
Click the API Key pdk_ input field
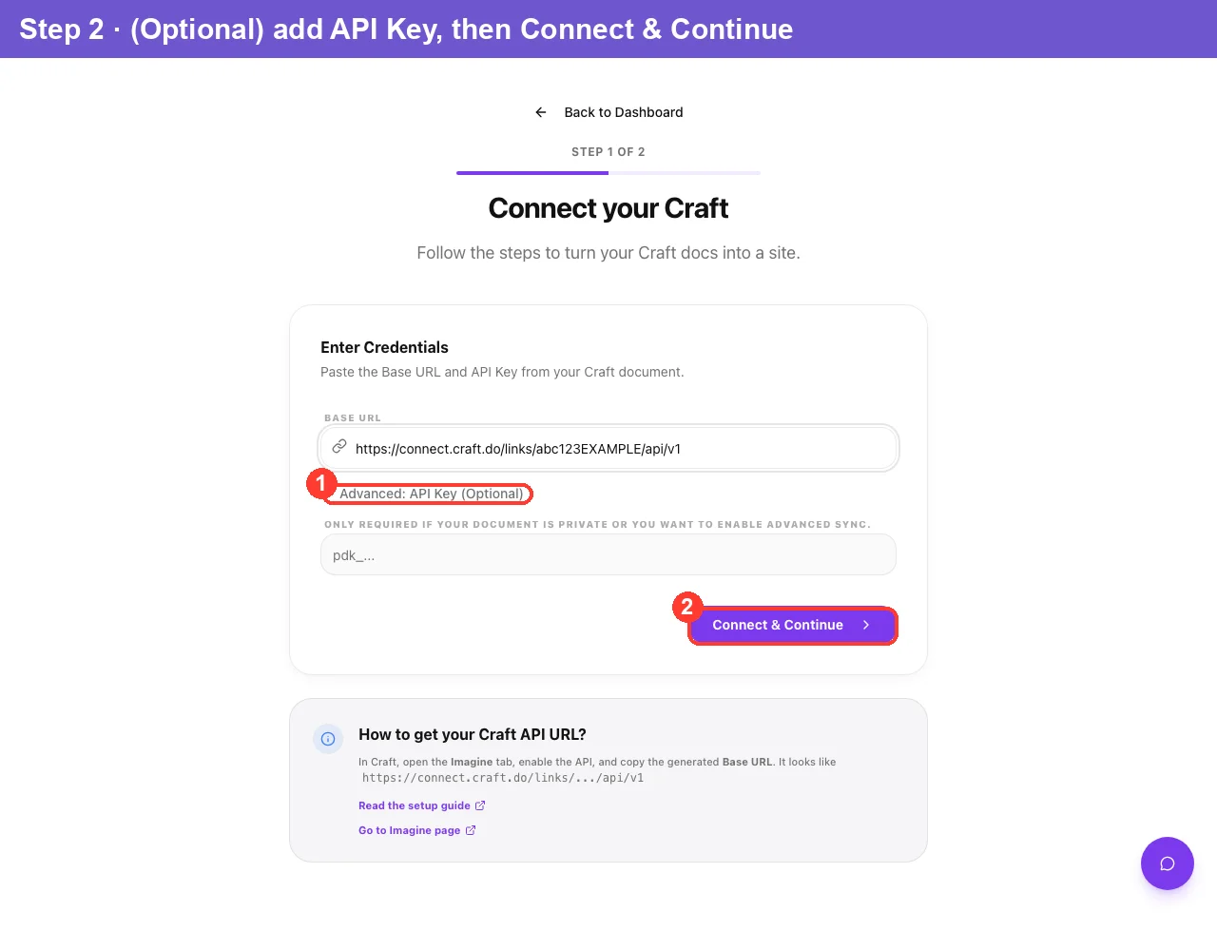tap(608, 554)
